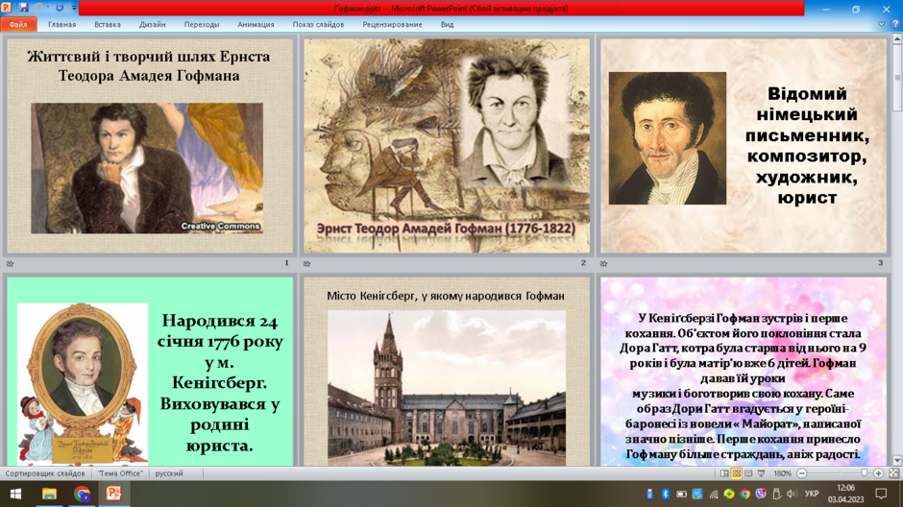903x507 pixels.
Task: Open the Файл tab
Action: [x=18, y=24]
